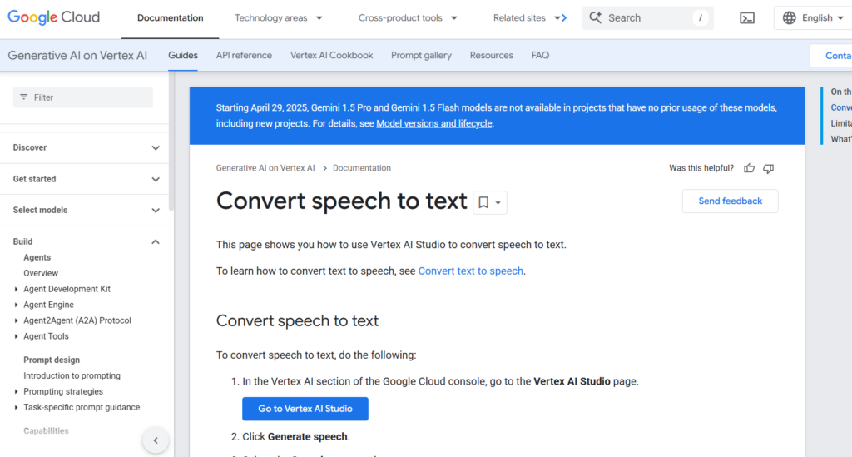Switch to the Guides tab

coord(183,56)
